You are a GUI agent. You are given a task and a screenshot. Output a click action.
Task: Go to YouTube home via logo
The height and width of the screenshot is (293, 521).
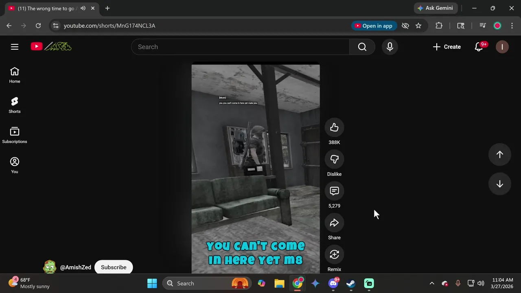click(x=51, y=47)
